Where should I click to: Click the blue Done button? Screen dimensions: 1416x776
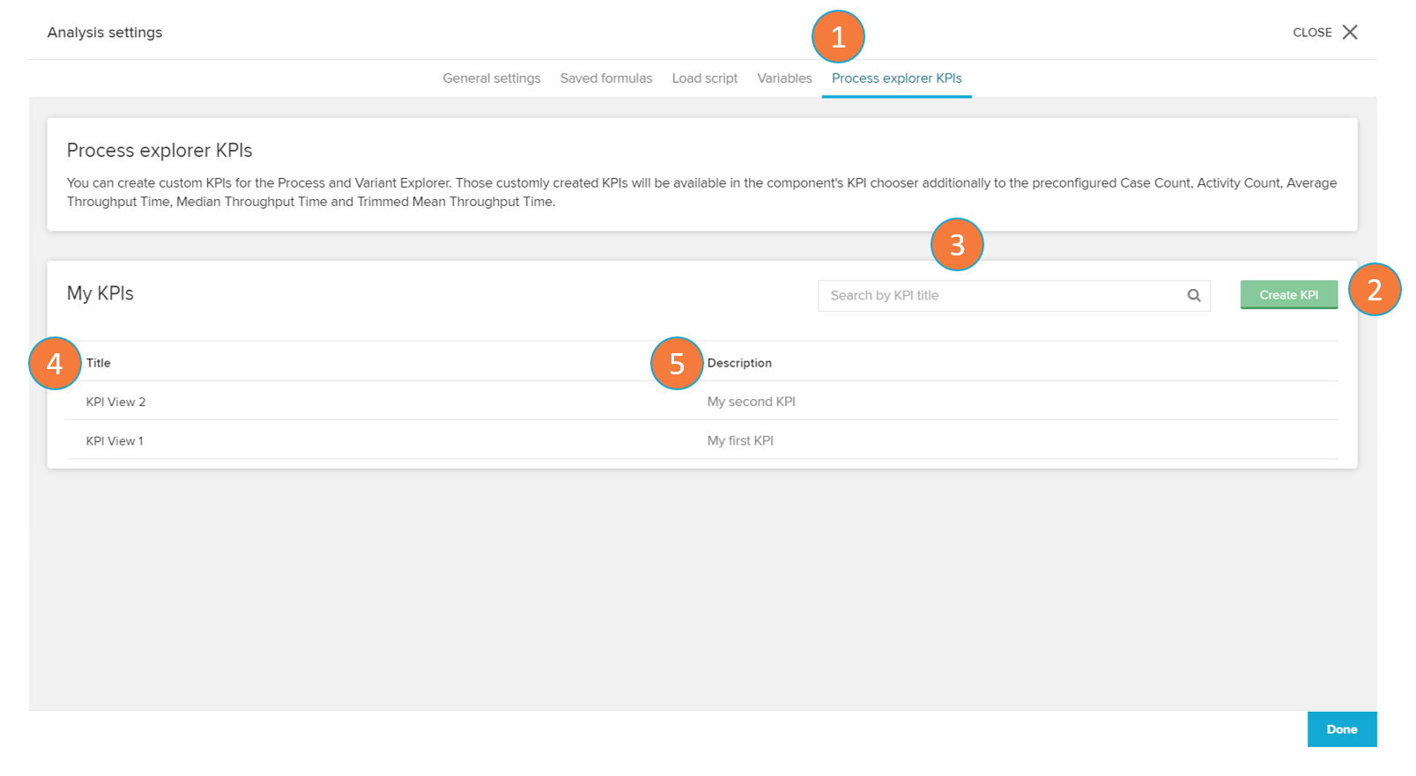click(1341, 729)
